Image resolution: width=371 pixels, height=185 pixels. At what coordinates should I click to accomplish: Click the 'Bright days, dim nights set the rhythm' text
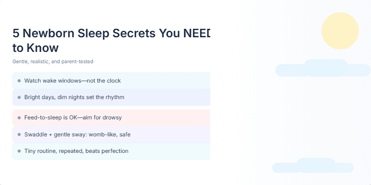tap(74, 97)
